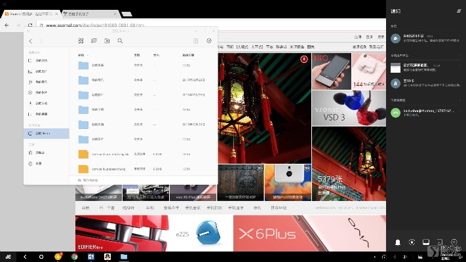Click the multi-select checkmark icon in file manager
The image size is (466, 262).
click(209, 41)
